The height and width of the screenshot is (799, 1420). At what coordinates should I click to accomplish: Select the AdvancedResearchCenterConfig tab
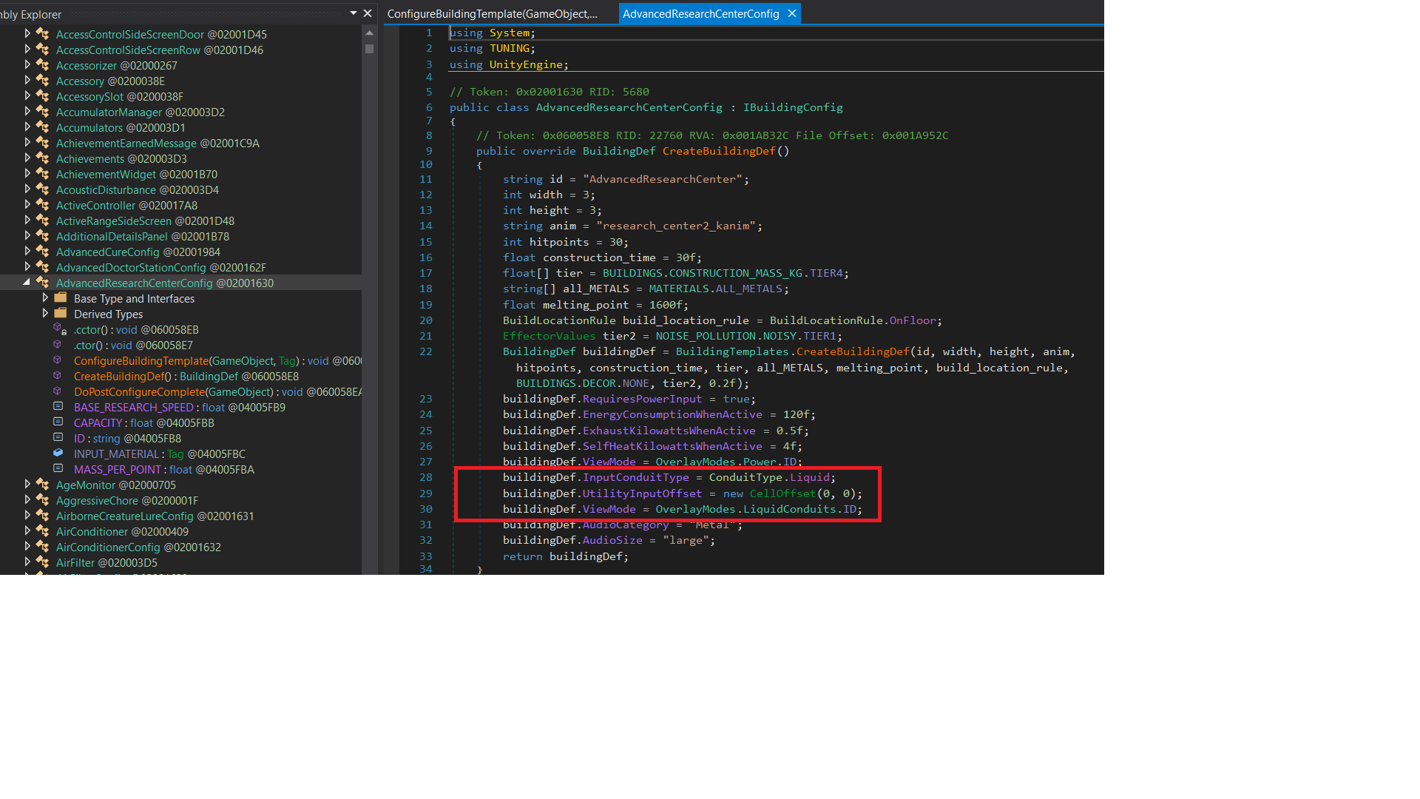[x=700, y=14]
